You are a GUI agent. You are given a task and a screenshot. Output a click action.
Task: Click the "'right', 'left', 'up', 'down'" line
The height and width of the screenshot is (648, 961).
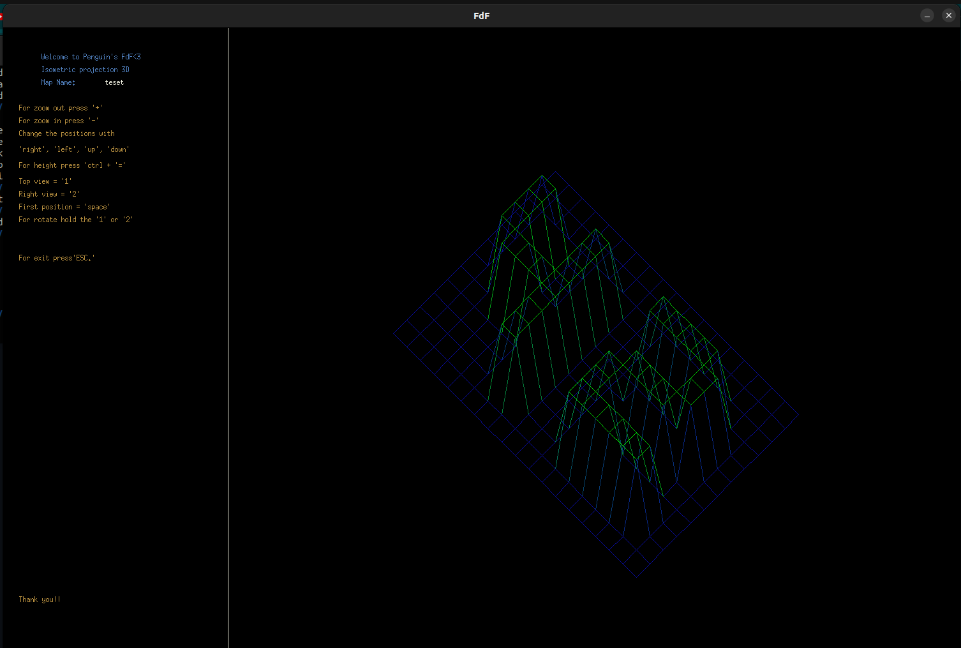(x=74, y=149)
